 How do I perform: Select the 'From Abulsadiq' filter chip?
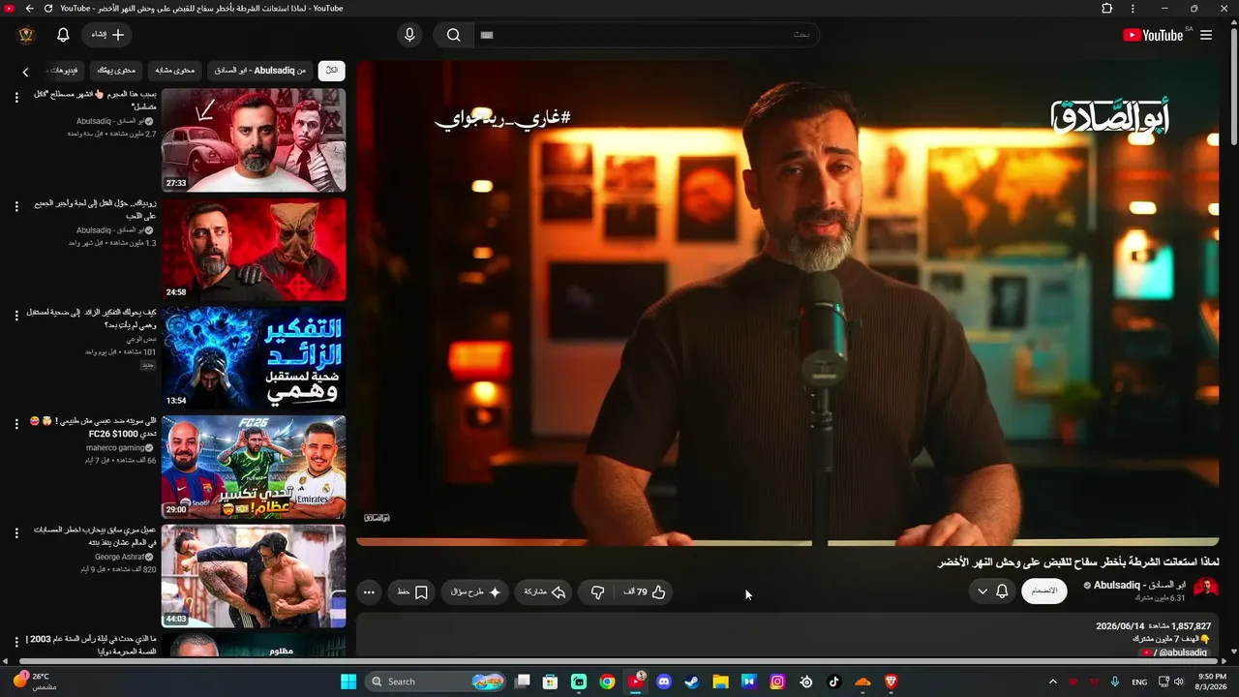pyautogui.click(x=259, y=71)
